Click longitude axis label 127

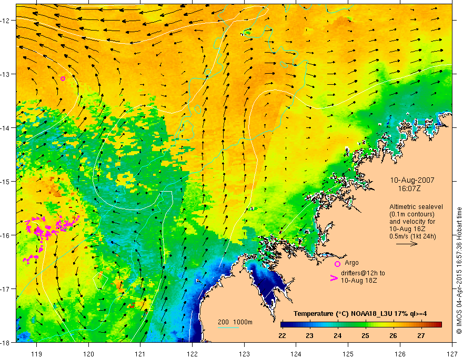(452, 354)
